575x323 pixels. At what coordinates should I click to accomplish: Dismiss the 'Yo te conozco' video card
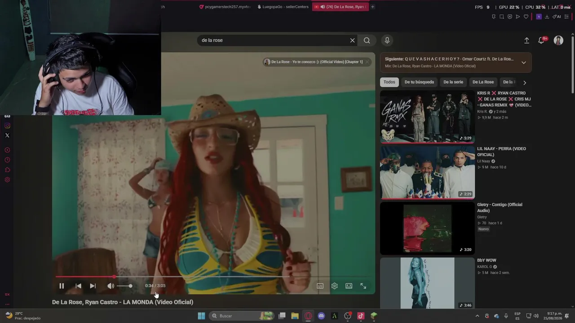click(367, 62)
